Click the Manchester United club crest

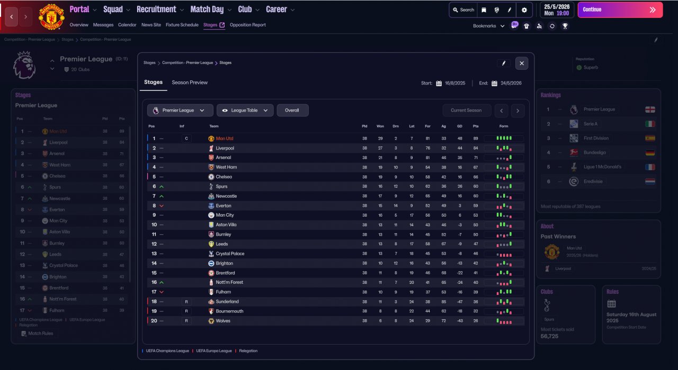coord(51,18)
